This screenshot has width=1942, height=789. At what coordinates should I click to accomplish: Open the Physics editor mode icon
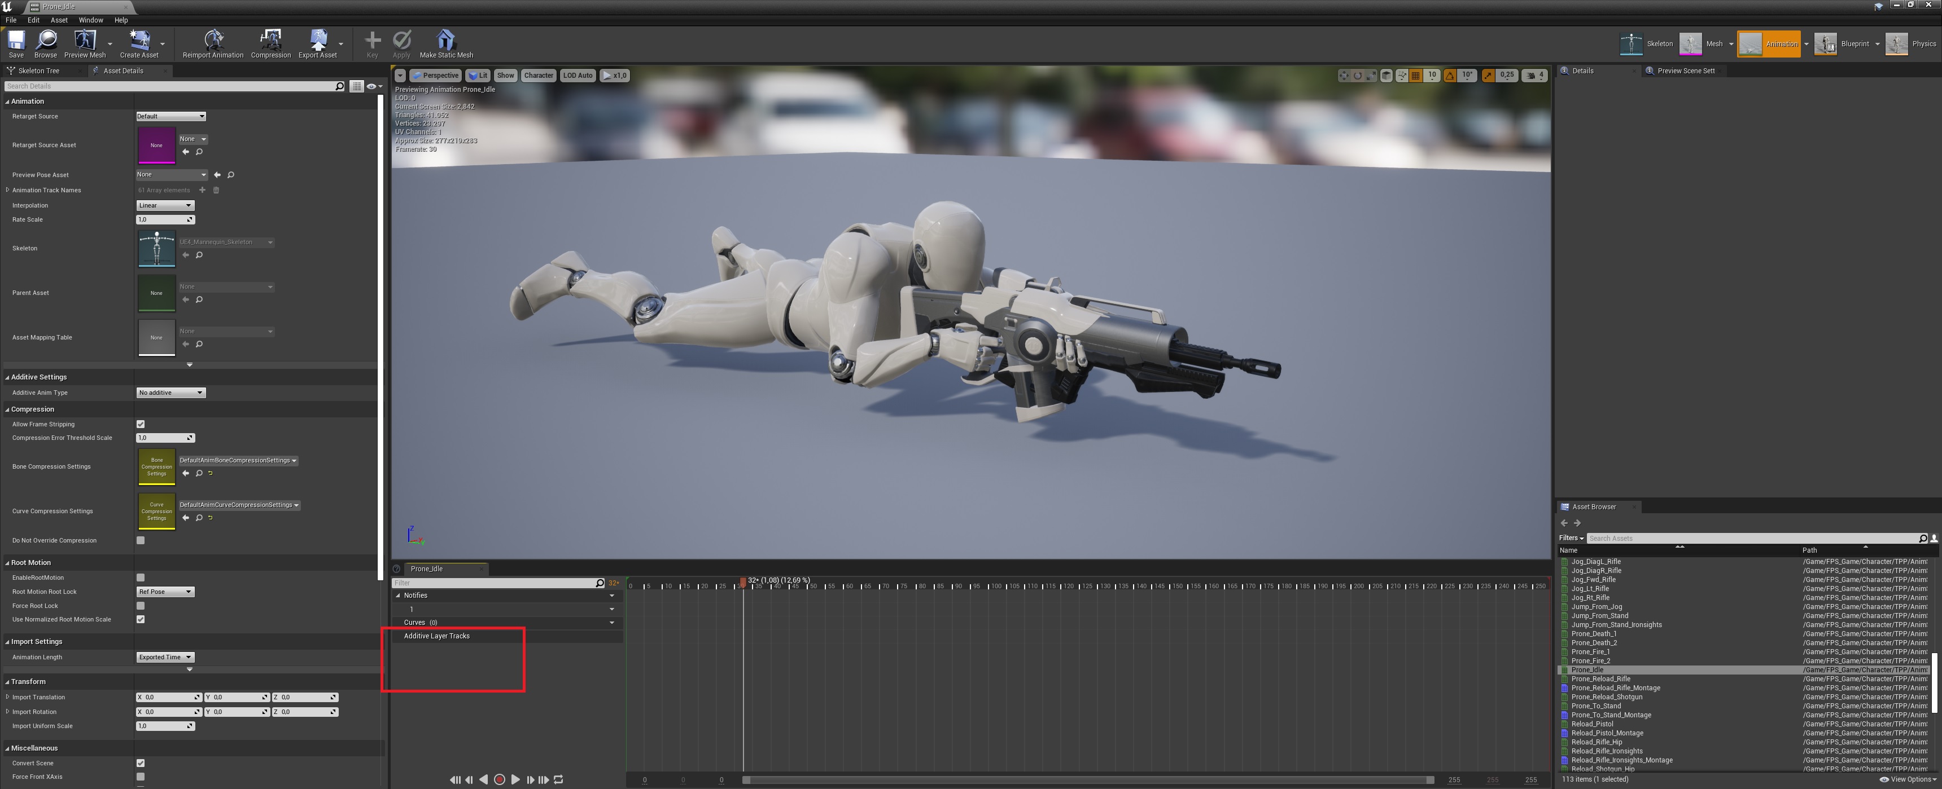(1896, 43)
